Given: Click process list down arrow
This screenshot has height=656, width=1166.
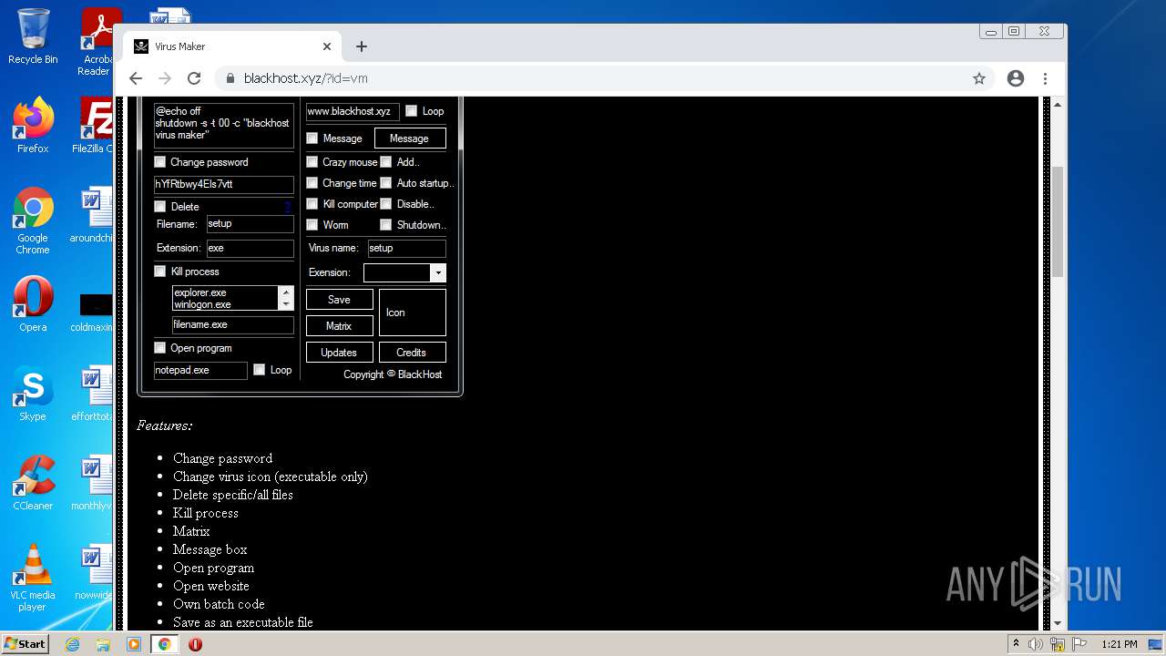Looking at the screenshot, I should pos(286,304).
